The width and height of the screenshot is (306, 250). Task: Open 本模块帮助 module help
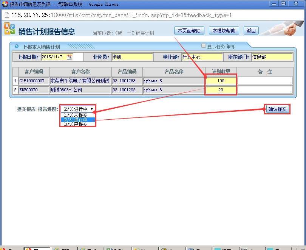tap(224, 31)
